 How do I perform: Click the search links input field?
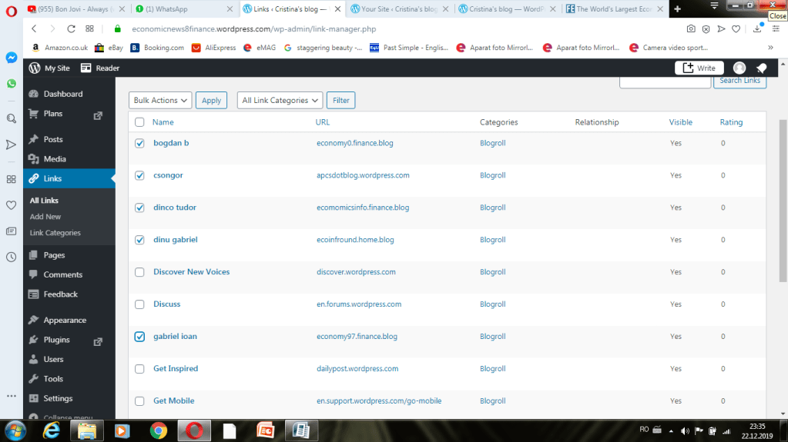pos(666,81)
